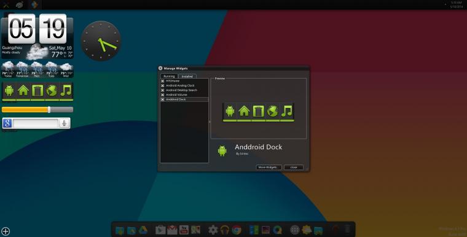Launch Gmail from the bottom dock
The width and height of the screenshot is (467, 237).
point(172,230)
